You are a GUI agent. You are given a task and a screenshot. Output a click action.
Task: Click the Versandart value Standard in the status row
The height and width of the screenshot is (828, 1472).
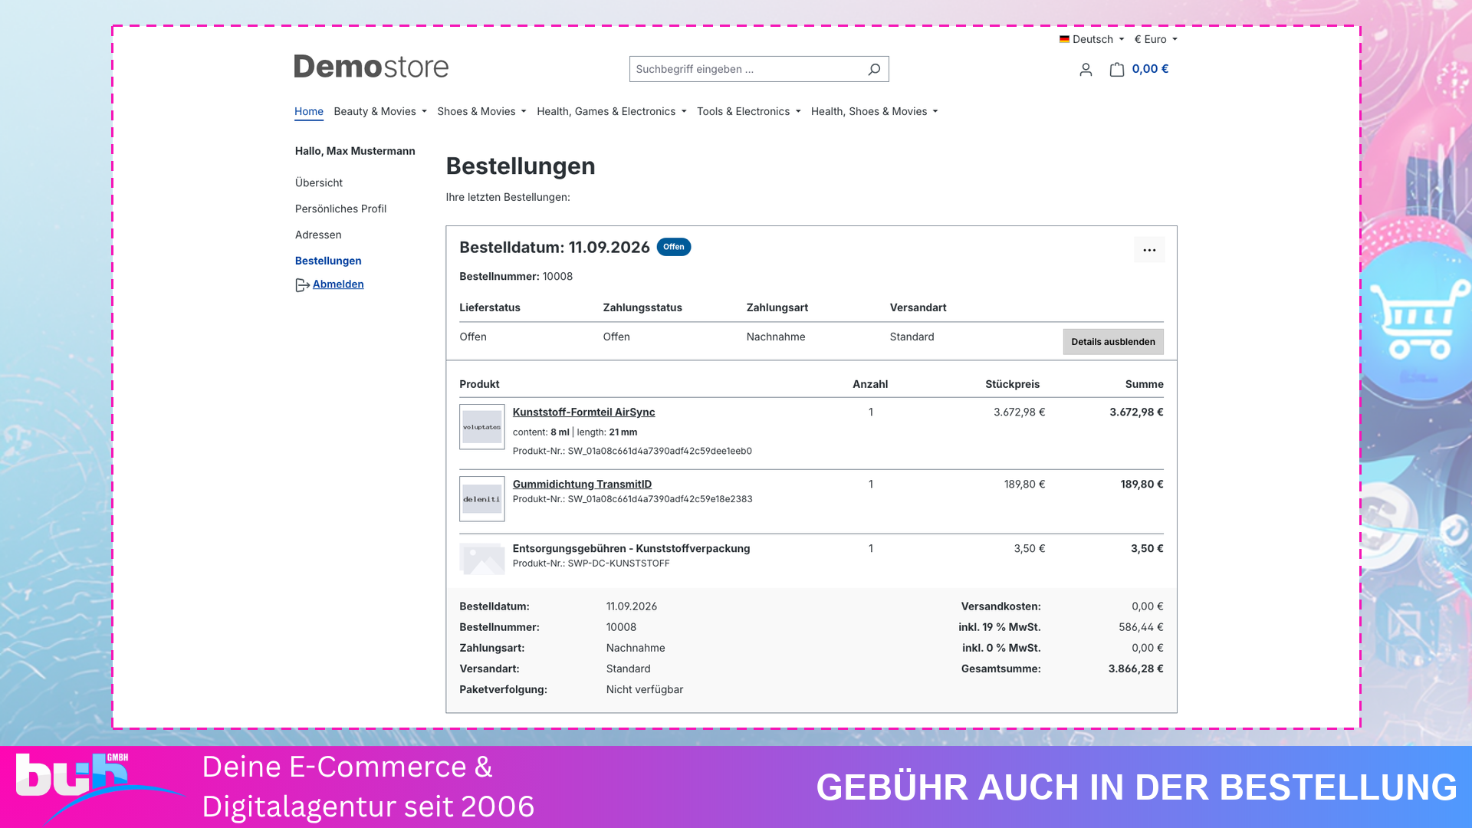point(912,337)
